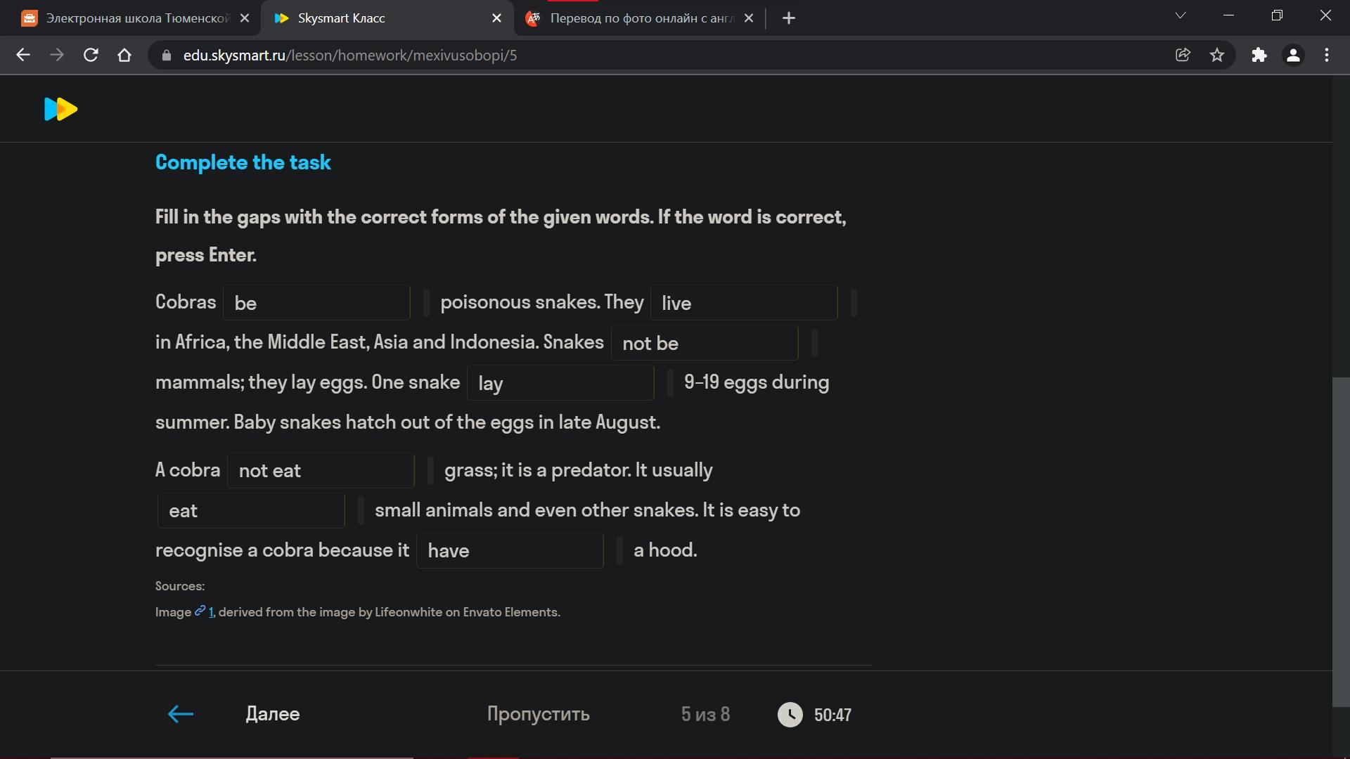
Task: Bookmark this page with the star icon
Action: pyautogui.click(x=1217, y=55)
